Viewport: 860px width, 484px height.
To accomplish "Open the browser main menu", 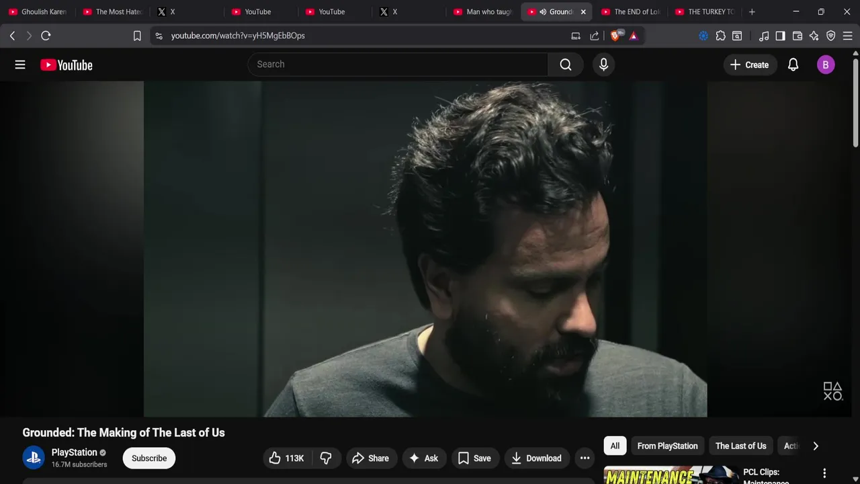I will [x=848, y=36].
